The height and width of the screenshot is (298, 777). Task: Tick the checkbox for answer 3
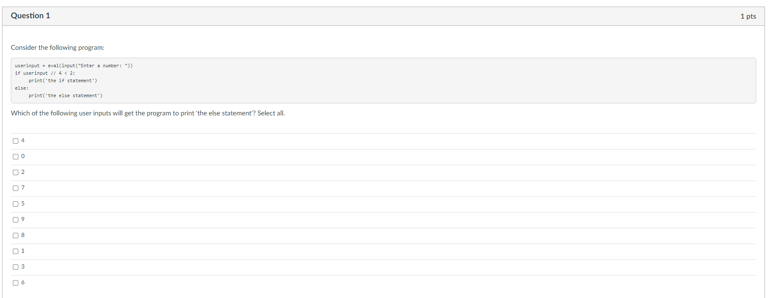tap(15, 267)
